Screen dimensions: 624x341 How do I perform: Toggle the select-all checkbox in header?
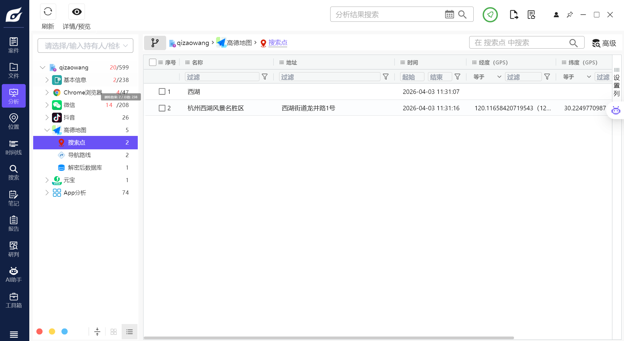click(x=153, y=62)
